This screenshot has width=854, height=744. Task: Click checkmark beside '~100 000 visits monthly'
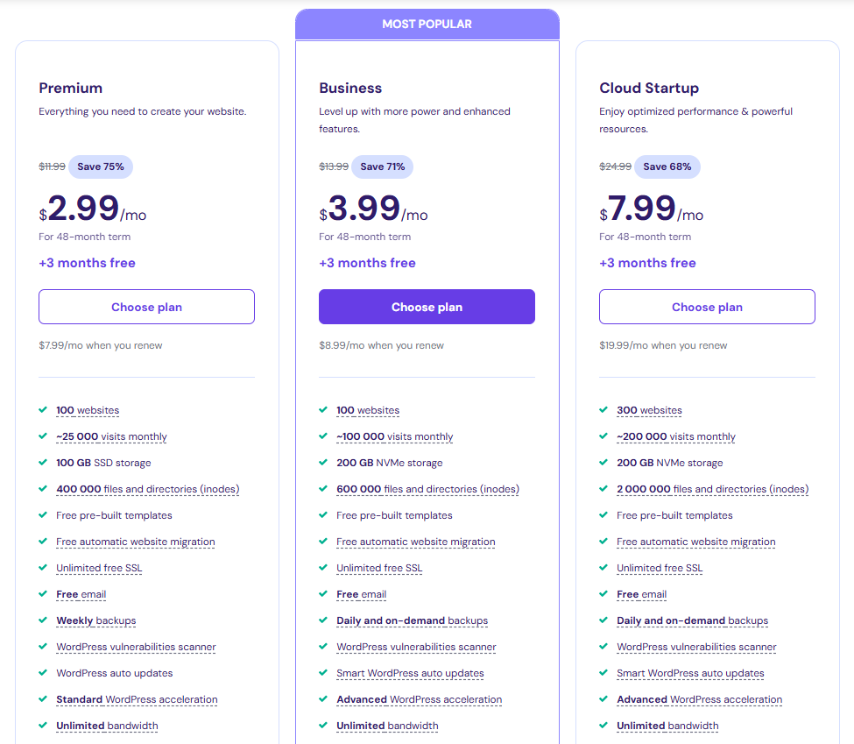tap(323, 436)
